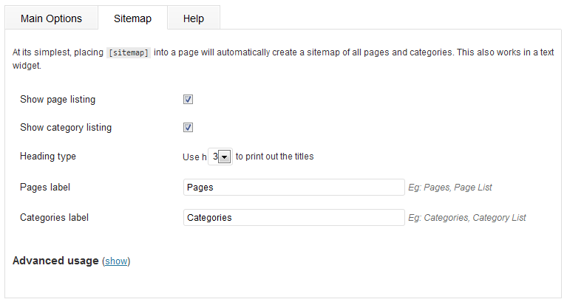Image resolution: width=567 pixels, height=302 pixels.
Task: Open the Help tab
Action: pos(193,18)
